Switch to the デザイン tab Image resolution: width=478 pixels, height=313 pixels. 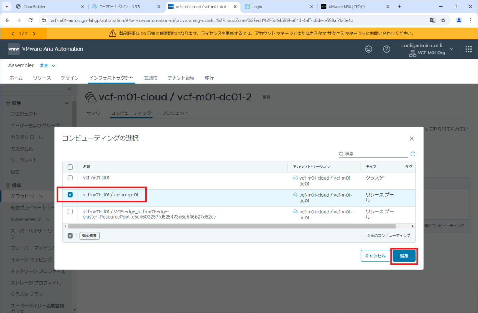tap(70, 78)
